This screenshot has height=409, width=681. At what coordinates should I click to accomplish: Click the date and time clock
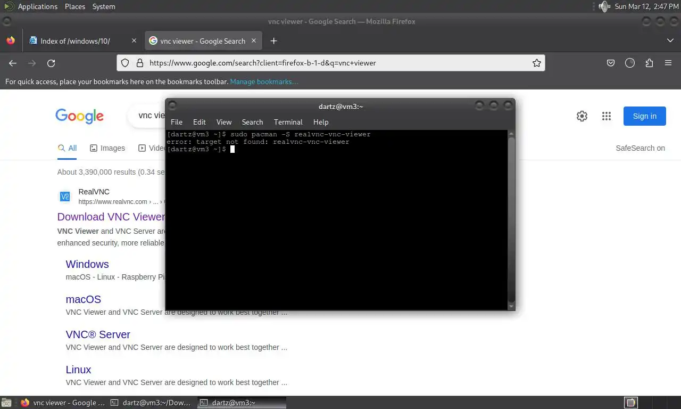646,6
